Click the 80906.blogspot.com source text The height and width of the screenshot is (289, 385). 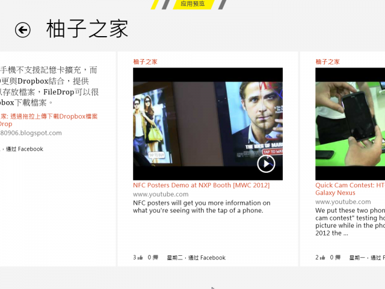[31, 133]
